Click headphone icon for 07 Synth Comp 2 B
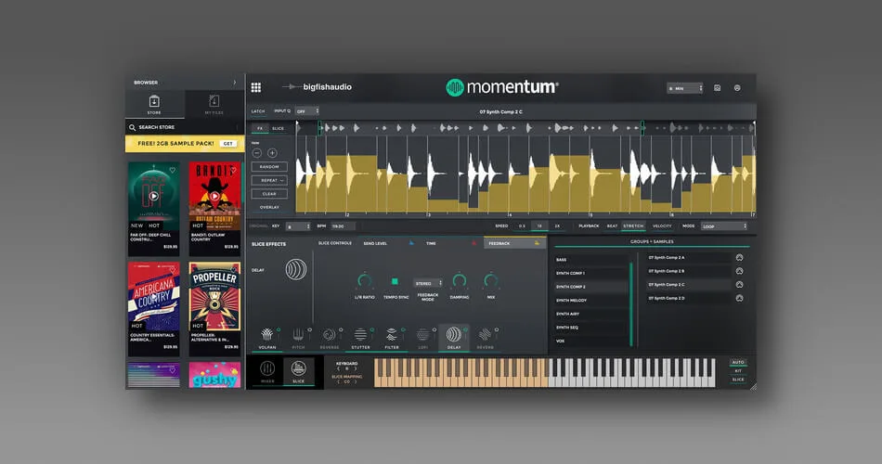 coord(739,271)
